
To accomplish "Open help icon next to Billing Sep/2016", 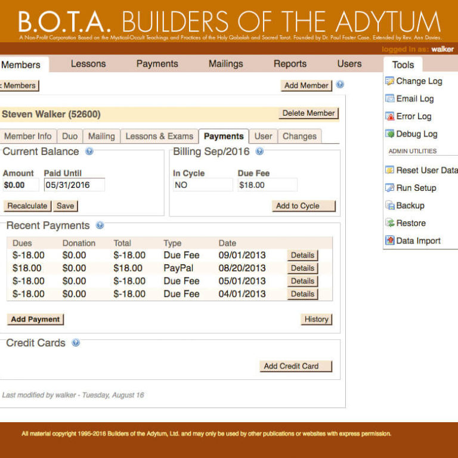I will (x=259, y=151).
